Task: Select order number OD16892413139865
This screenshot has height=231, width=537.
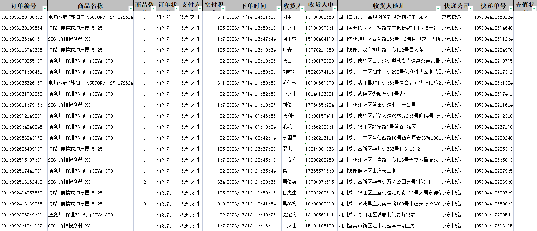Action: 22,204
